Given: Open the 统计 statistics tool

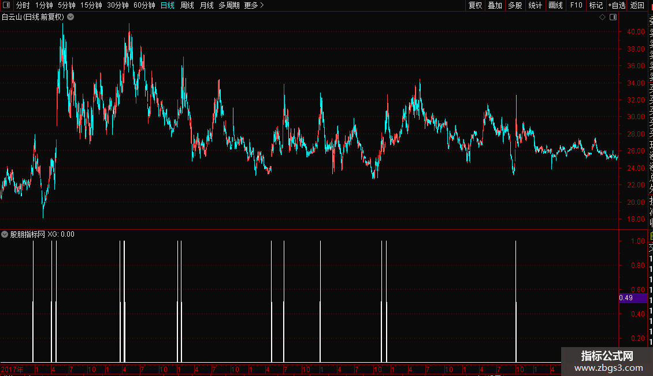Looking at the screenshot, I should coord(535,5).
